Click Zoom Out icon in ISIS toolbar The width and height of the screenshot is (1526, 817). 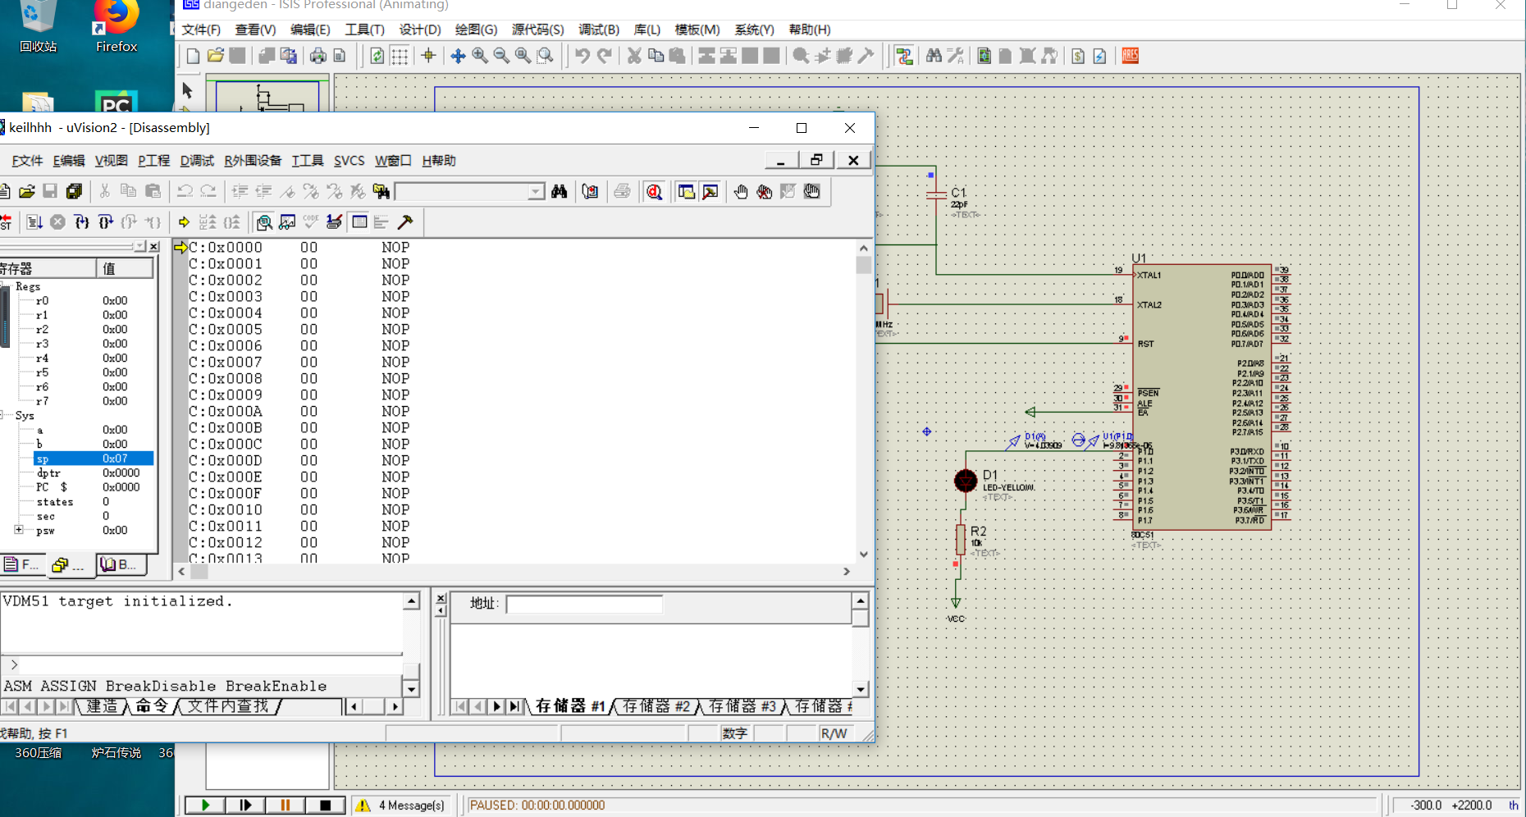(x=501, y=56)
